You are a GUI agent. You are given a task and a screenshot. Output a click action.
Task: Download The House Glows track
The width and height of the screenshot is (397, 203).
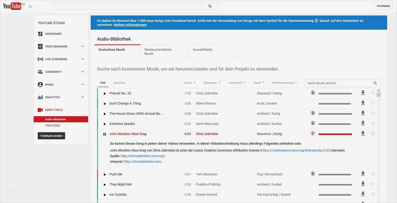(x=363, y=113)
